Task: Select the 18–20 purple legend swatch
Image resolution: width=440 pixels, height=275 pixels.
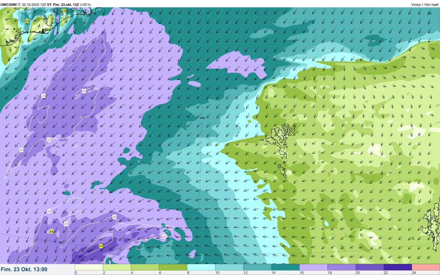Action: point(341,267)
